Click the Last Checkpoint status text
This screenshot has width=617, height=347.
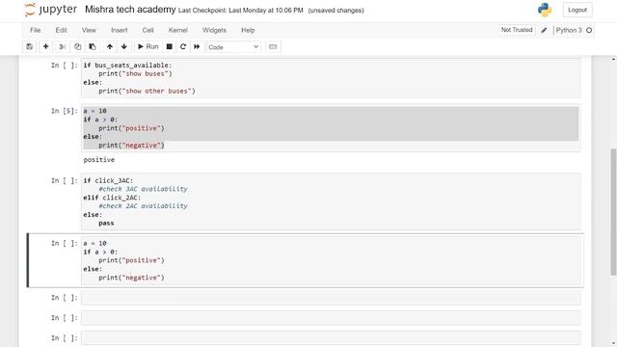[241, 11]
